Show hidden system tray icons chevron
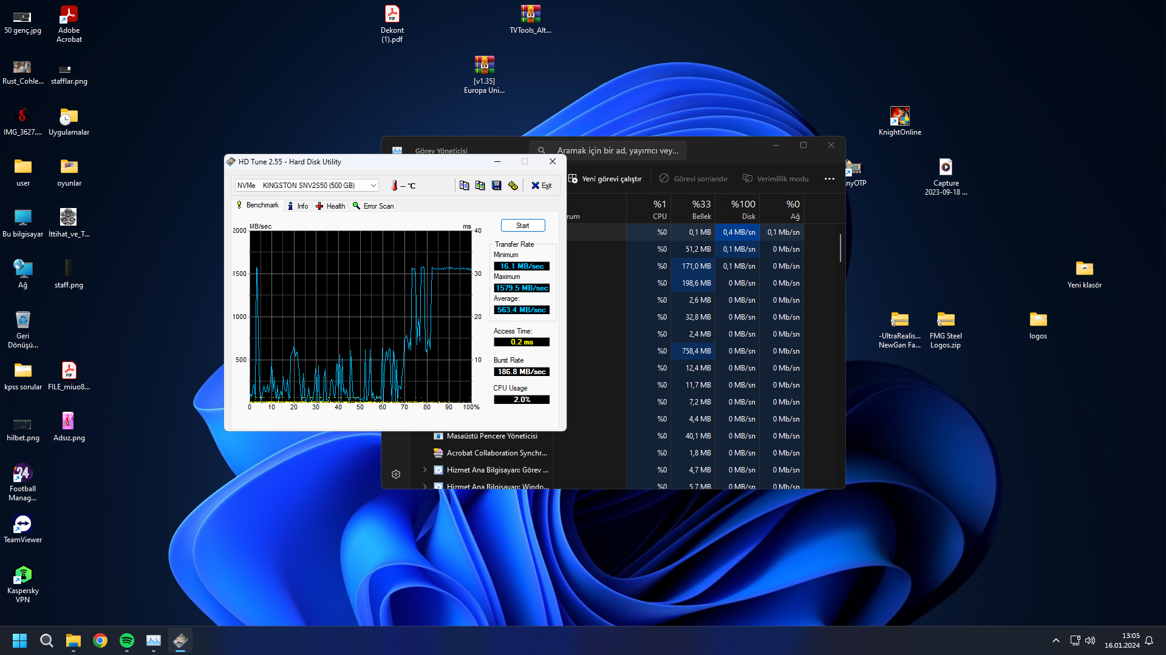 pyautogui.click(x=1055, y=640)
